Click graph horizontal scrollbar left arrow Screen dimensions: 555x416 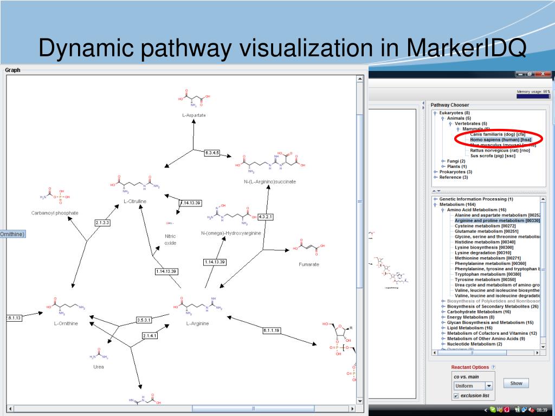pos(10,408)
